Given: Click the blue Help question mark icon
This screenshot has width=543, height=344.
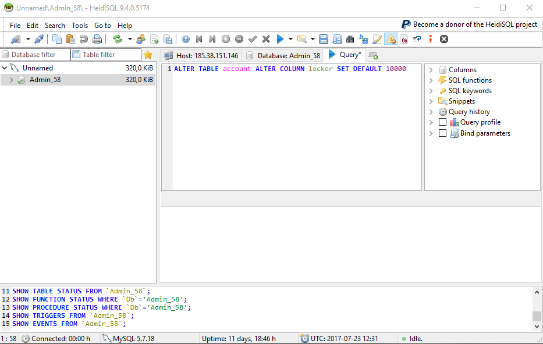Looking at the screenshot, I should (186, 39).
